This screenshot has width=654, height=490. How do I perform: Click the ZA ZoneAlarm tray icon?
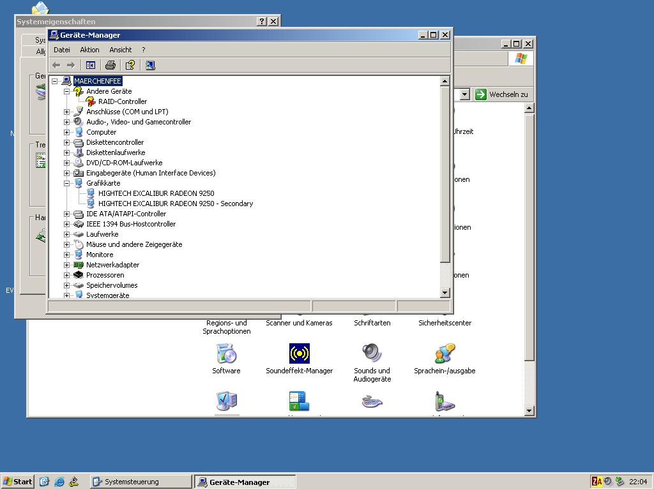(x=597, y=482)
